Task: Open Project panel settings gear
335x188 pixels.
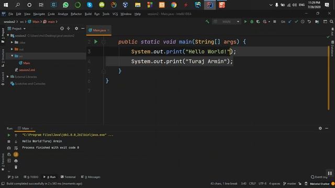Action: coord(76,28)
